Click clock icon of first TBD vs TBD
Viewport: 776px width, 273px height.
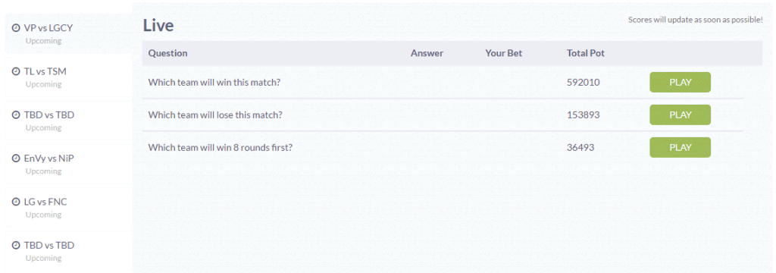pos(16,115)
